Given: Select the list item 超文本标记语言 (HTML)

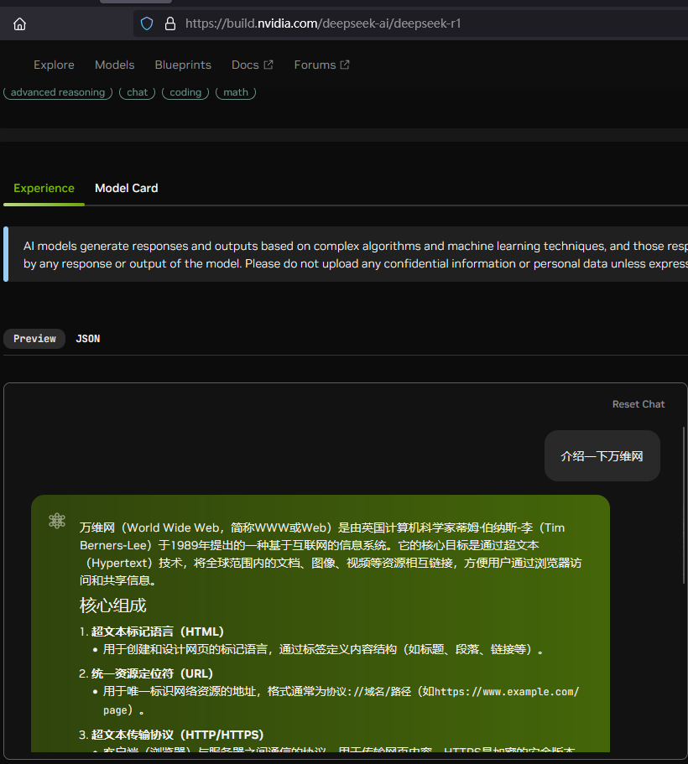Looking at the screenshot, I should click(x=157, y=632).
